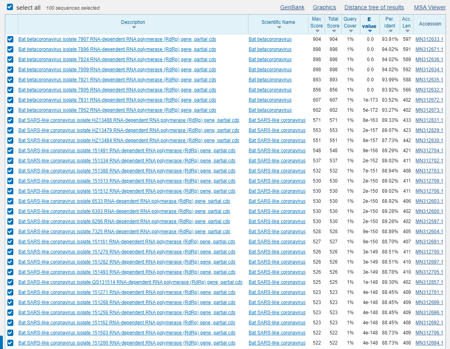Sort by Description column arrow
Image resolution: width=450 pixels, height=349 pixels.
(134, 28)
